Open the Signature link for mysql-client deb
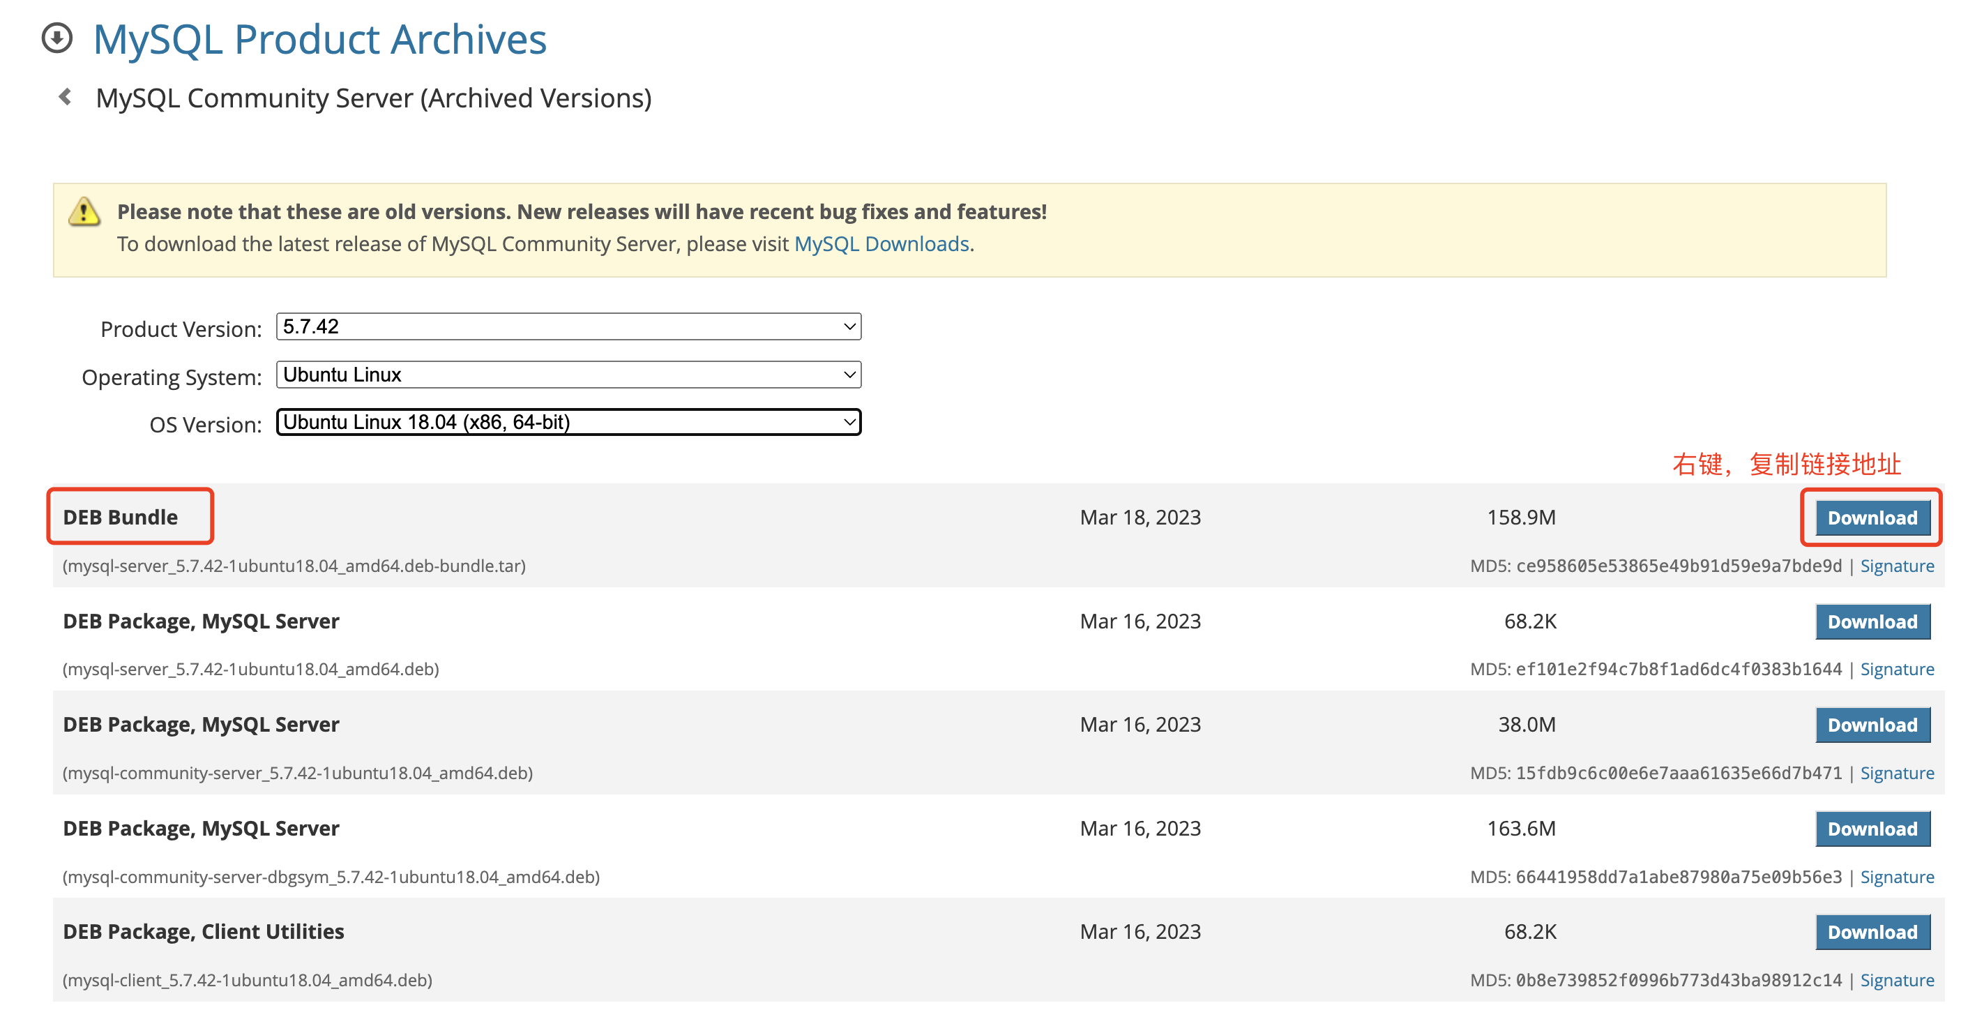Image resolution: width=1968 pixels, height=1010 pixels. point(1896,980)
